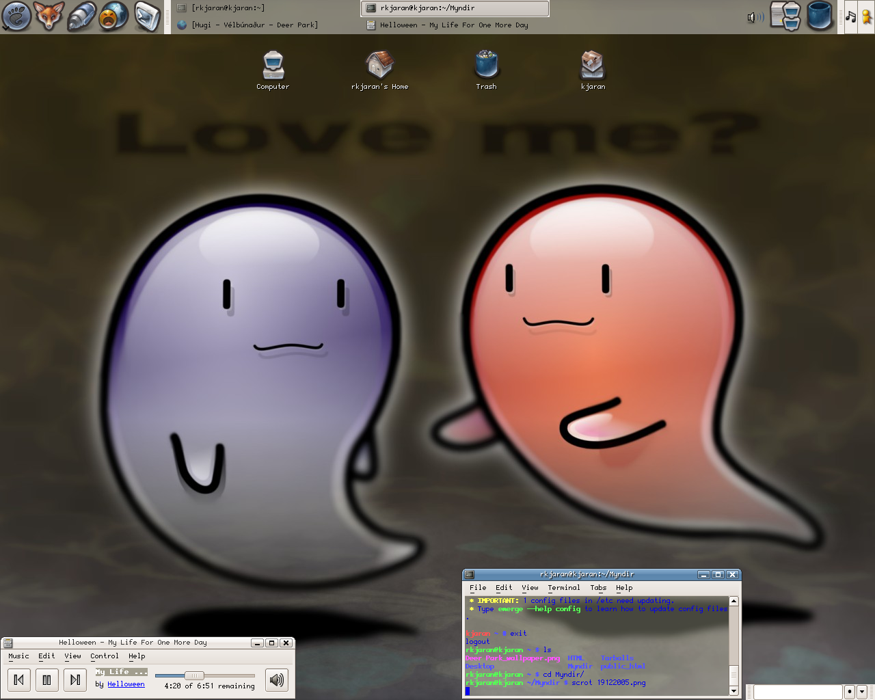Open the Tabs menu in terminal window
875x700 pixels.
598,588
